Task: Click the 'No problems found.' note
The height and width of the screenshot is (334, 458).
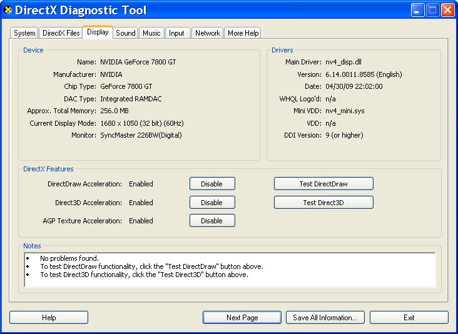Action: point(69,258)
